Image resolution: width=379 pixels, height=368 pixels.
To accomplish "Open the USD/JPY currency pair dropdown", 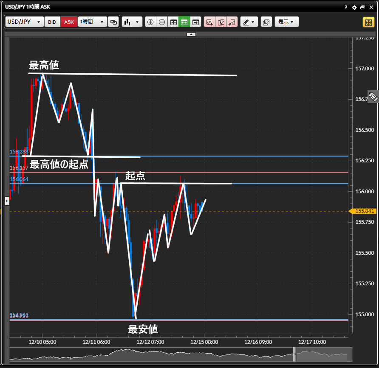I will [x=24, y=22].
